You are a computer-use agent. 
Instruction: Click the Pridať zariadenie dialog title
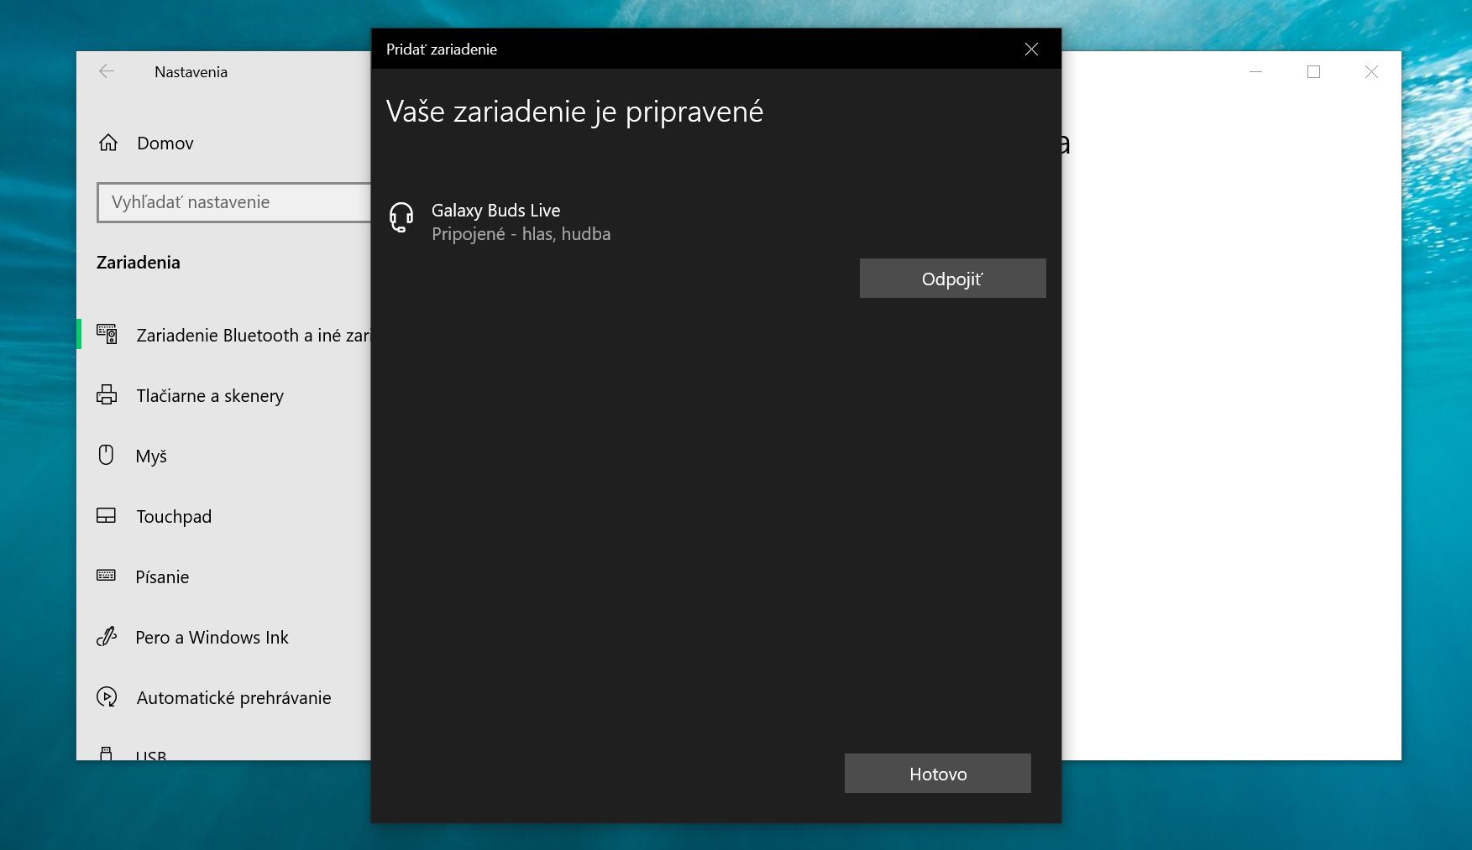(442, 50)
